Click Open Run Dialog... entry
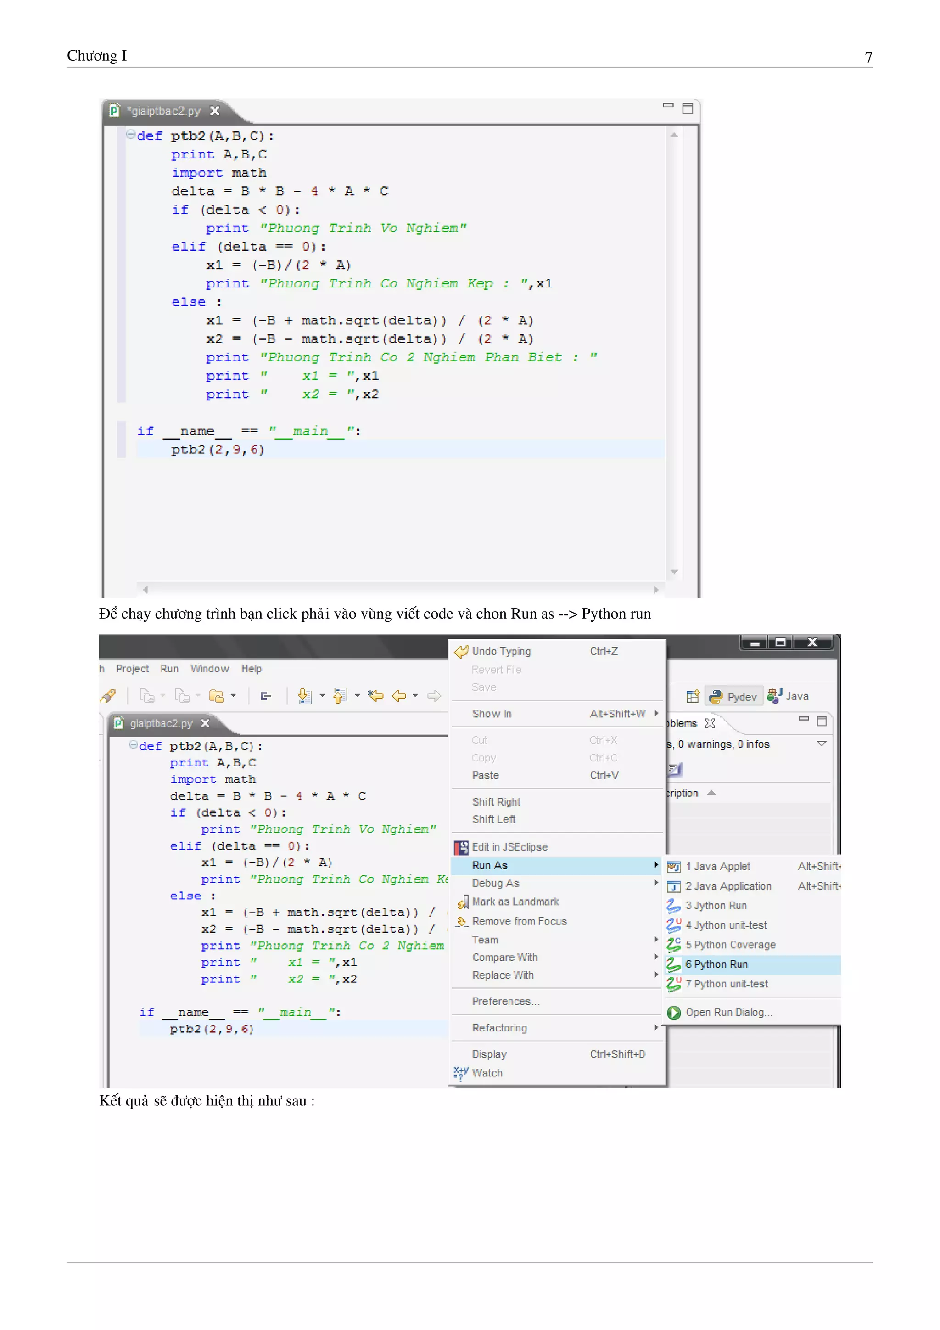This screenshot has width=940, height=1330. tap(753, 1012)
